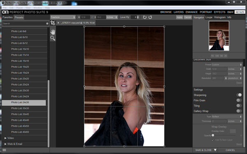
Task: Click the bottom-left crop corner handle
Action: (84, 146)
